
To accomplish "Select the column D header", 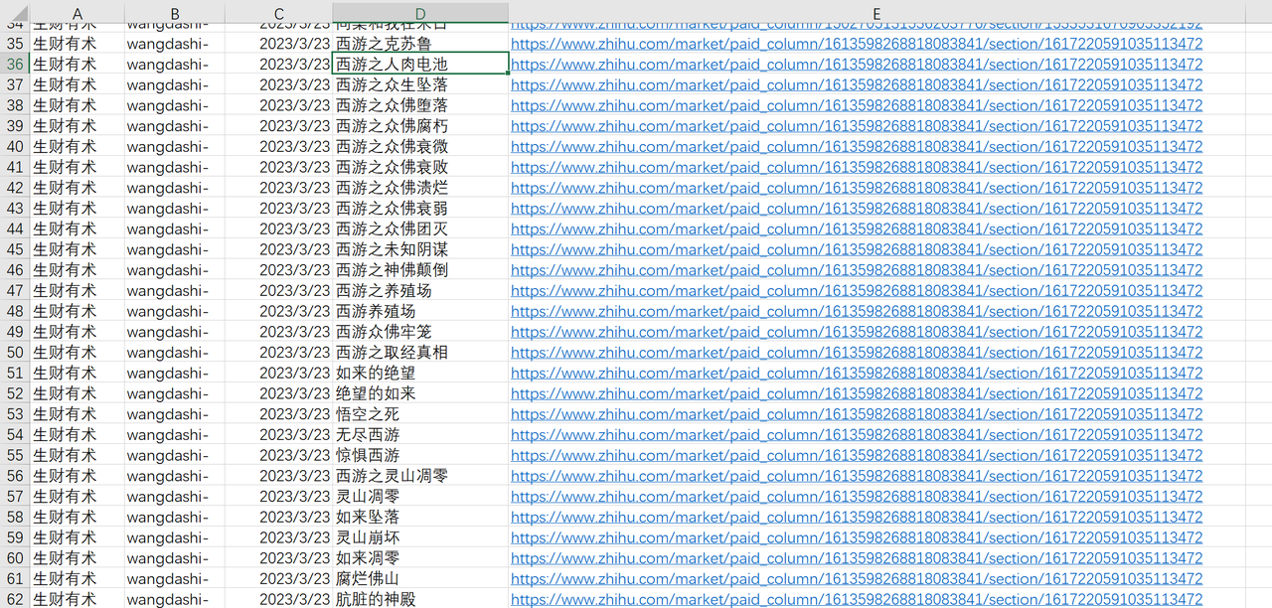I will click(x=420, y=14).
